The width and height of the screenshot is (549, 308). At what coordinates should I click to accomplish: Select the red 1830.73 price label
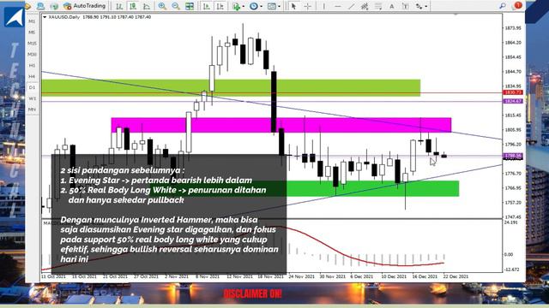513,92
